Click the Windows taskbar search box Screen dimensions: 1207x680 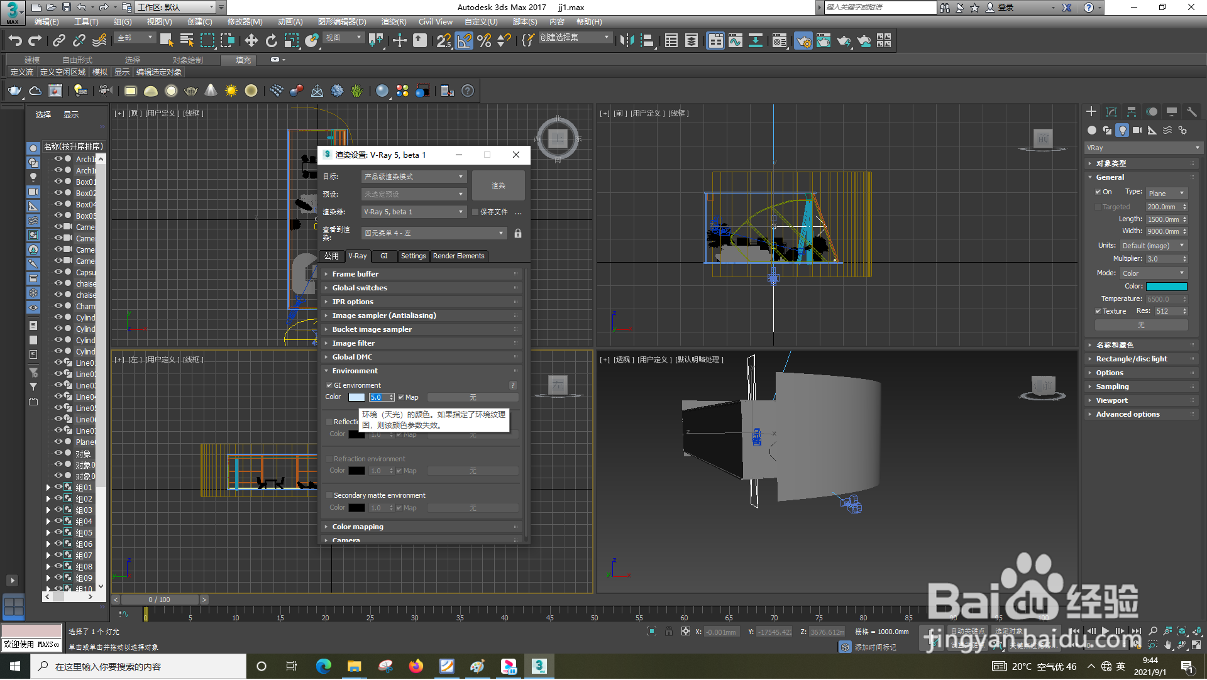coord(138,666)
